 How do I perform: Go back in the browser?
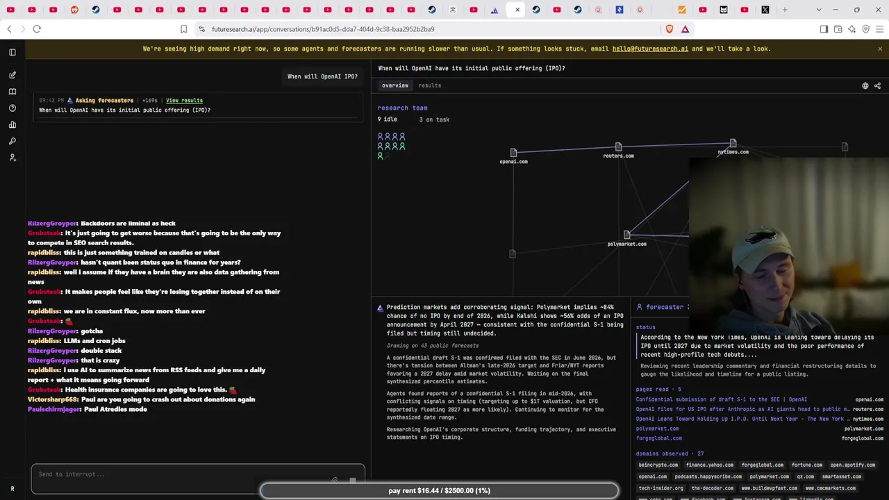tap(9, 29)
